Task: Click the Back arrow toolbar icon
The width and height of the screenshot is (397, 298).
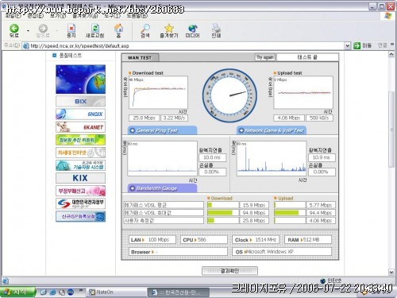Action: 14,29
